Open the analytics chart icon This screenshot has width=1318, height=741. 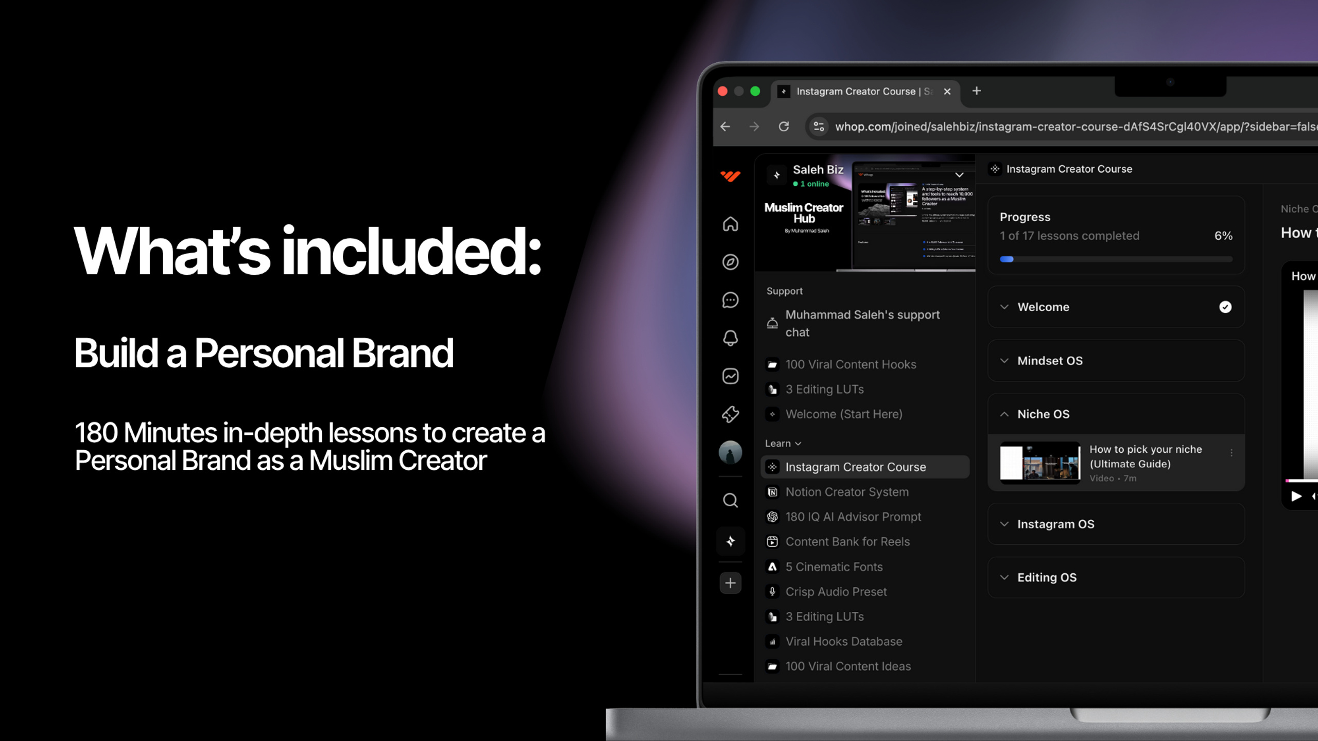730,376
